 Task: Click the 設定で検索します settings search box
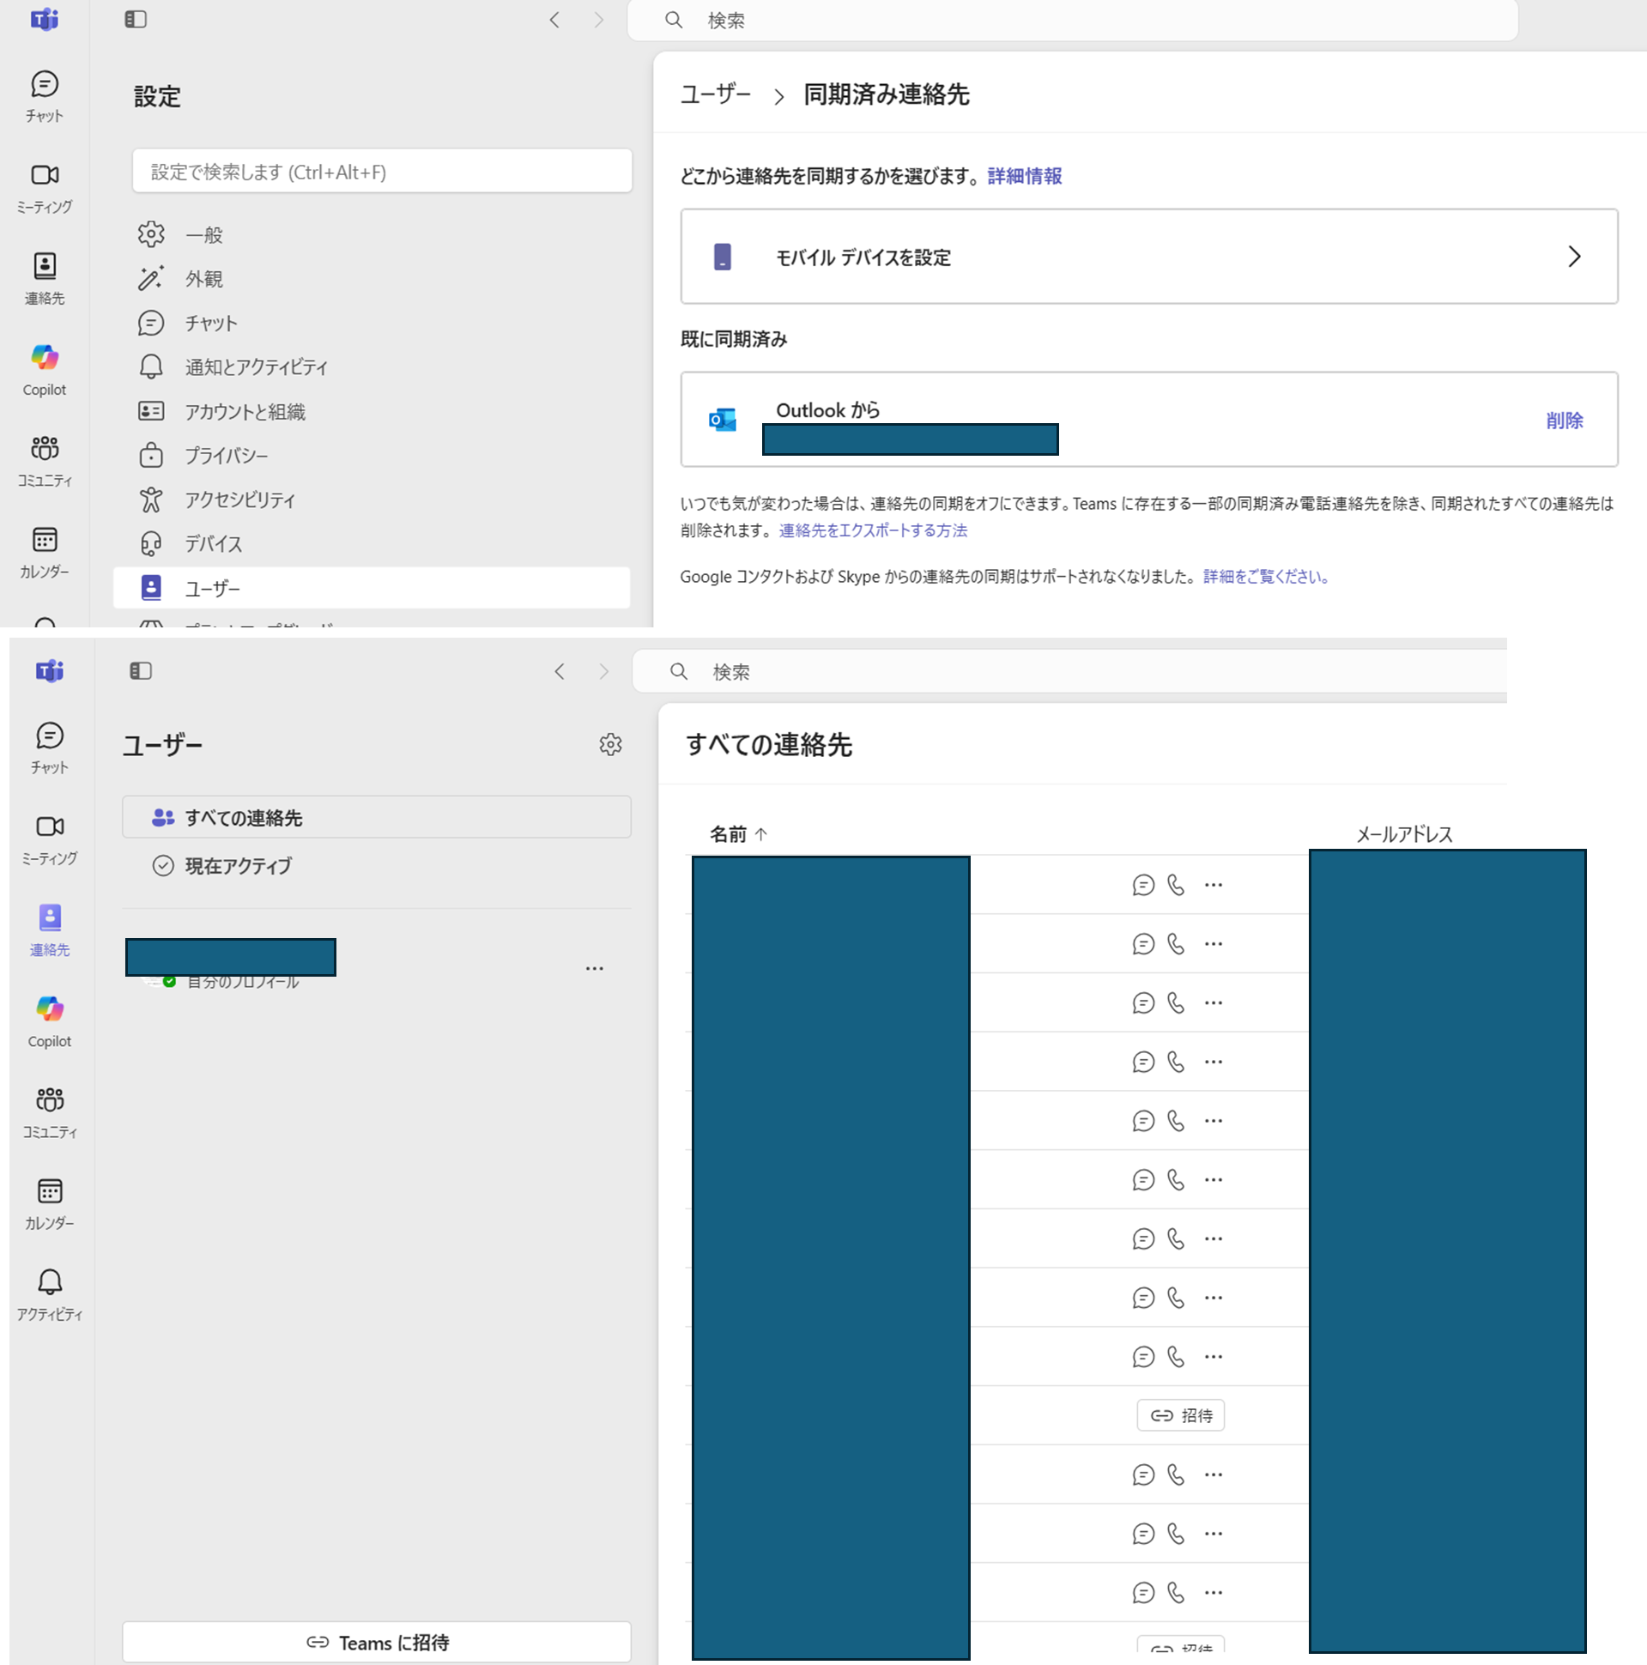click(x=382, y=172)
